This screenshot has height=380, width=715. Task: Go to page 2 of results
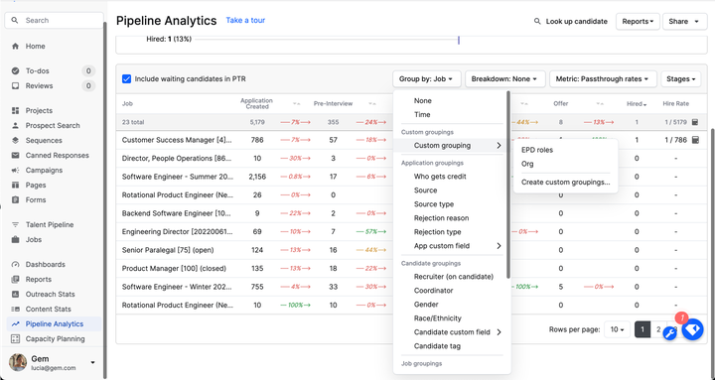pyautogui.click(x=658, y=329)
